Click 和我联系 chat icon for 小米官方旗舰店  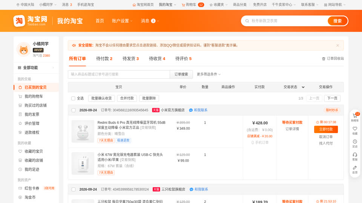coord(191,110)
